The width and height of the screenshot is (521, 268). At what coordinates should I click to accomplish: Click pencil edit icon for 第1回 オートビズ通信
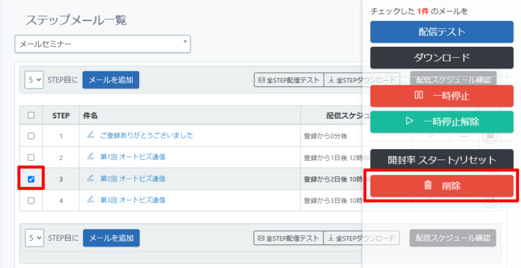[x=90, y=156]
